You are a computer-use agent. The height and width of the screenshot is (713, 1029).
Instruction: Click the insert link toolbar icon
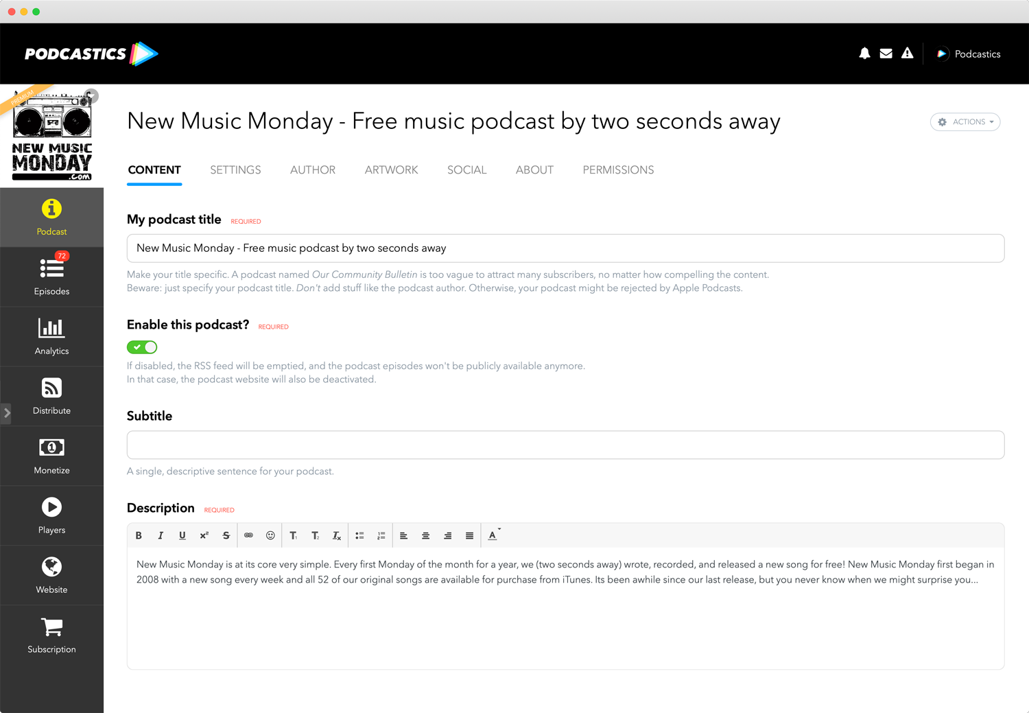click(248, 536)
